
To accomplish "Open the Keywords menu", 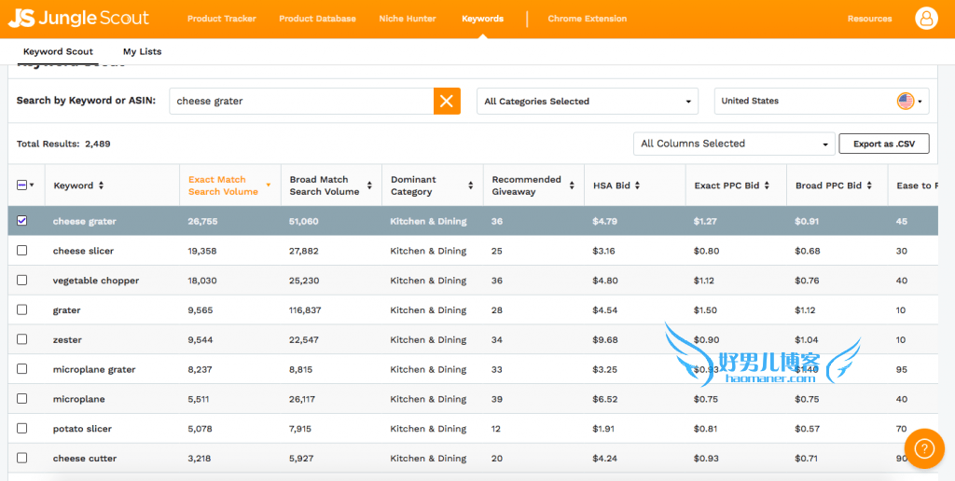I will [x=482, y=19].
